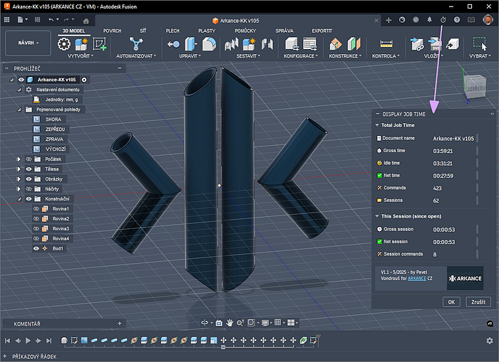499x362 pixels.
Task: Switch to the PLASTY tab
Action: point(207,31)
